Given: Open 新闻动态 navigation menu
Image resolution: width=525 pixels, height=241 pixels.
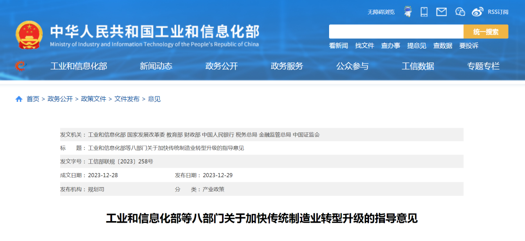Looking at the screenshot, I should click(156, 66).
